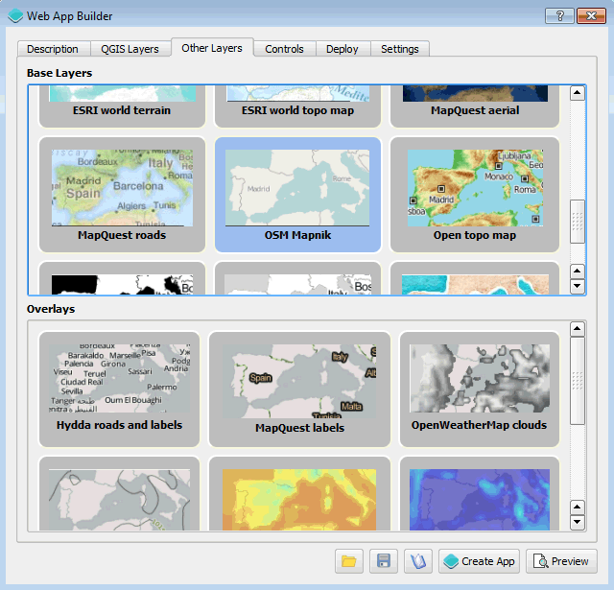Enable the Hydda roads and labels overlay

119,389
